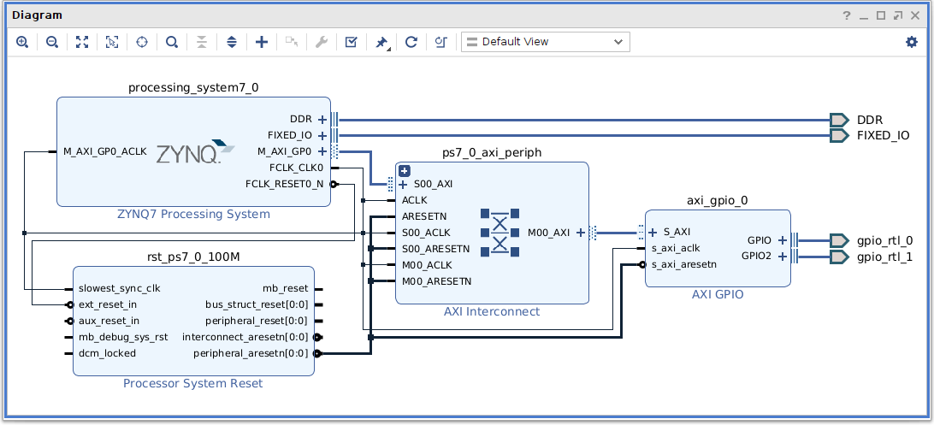This screenshot has width=934, height=425.
Task: Activate the Select Area tool
Action: 112,42
